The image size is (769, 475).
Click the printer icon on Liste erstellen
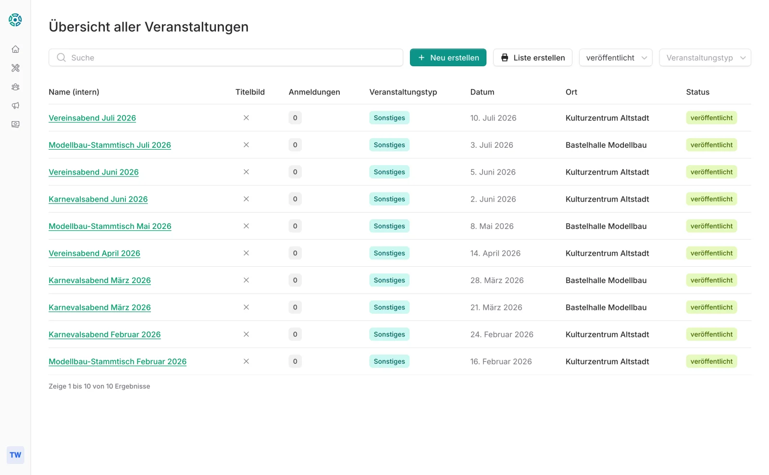pyautogui.click(x=505, y=58)
